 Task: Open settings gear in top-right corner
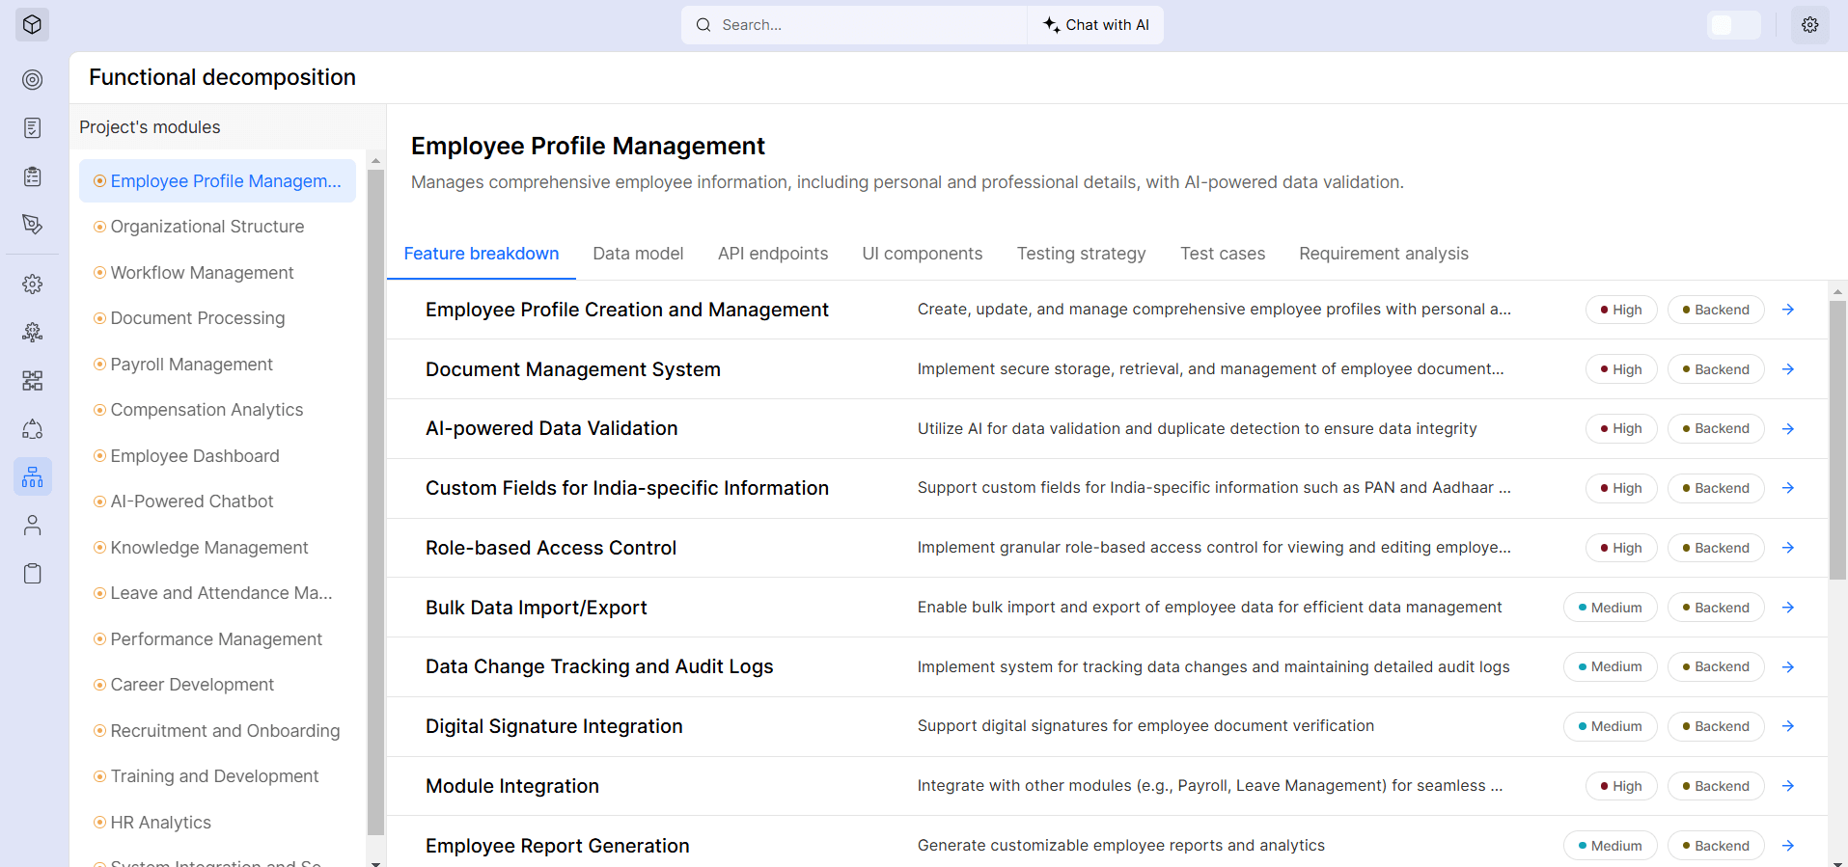[1809, 25]
